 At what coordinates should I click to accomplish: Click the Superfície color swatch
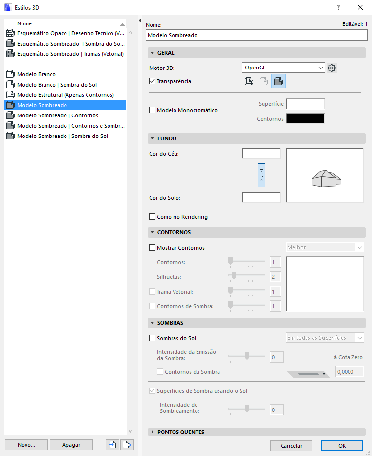point(306,104)
